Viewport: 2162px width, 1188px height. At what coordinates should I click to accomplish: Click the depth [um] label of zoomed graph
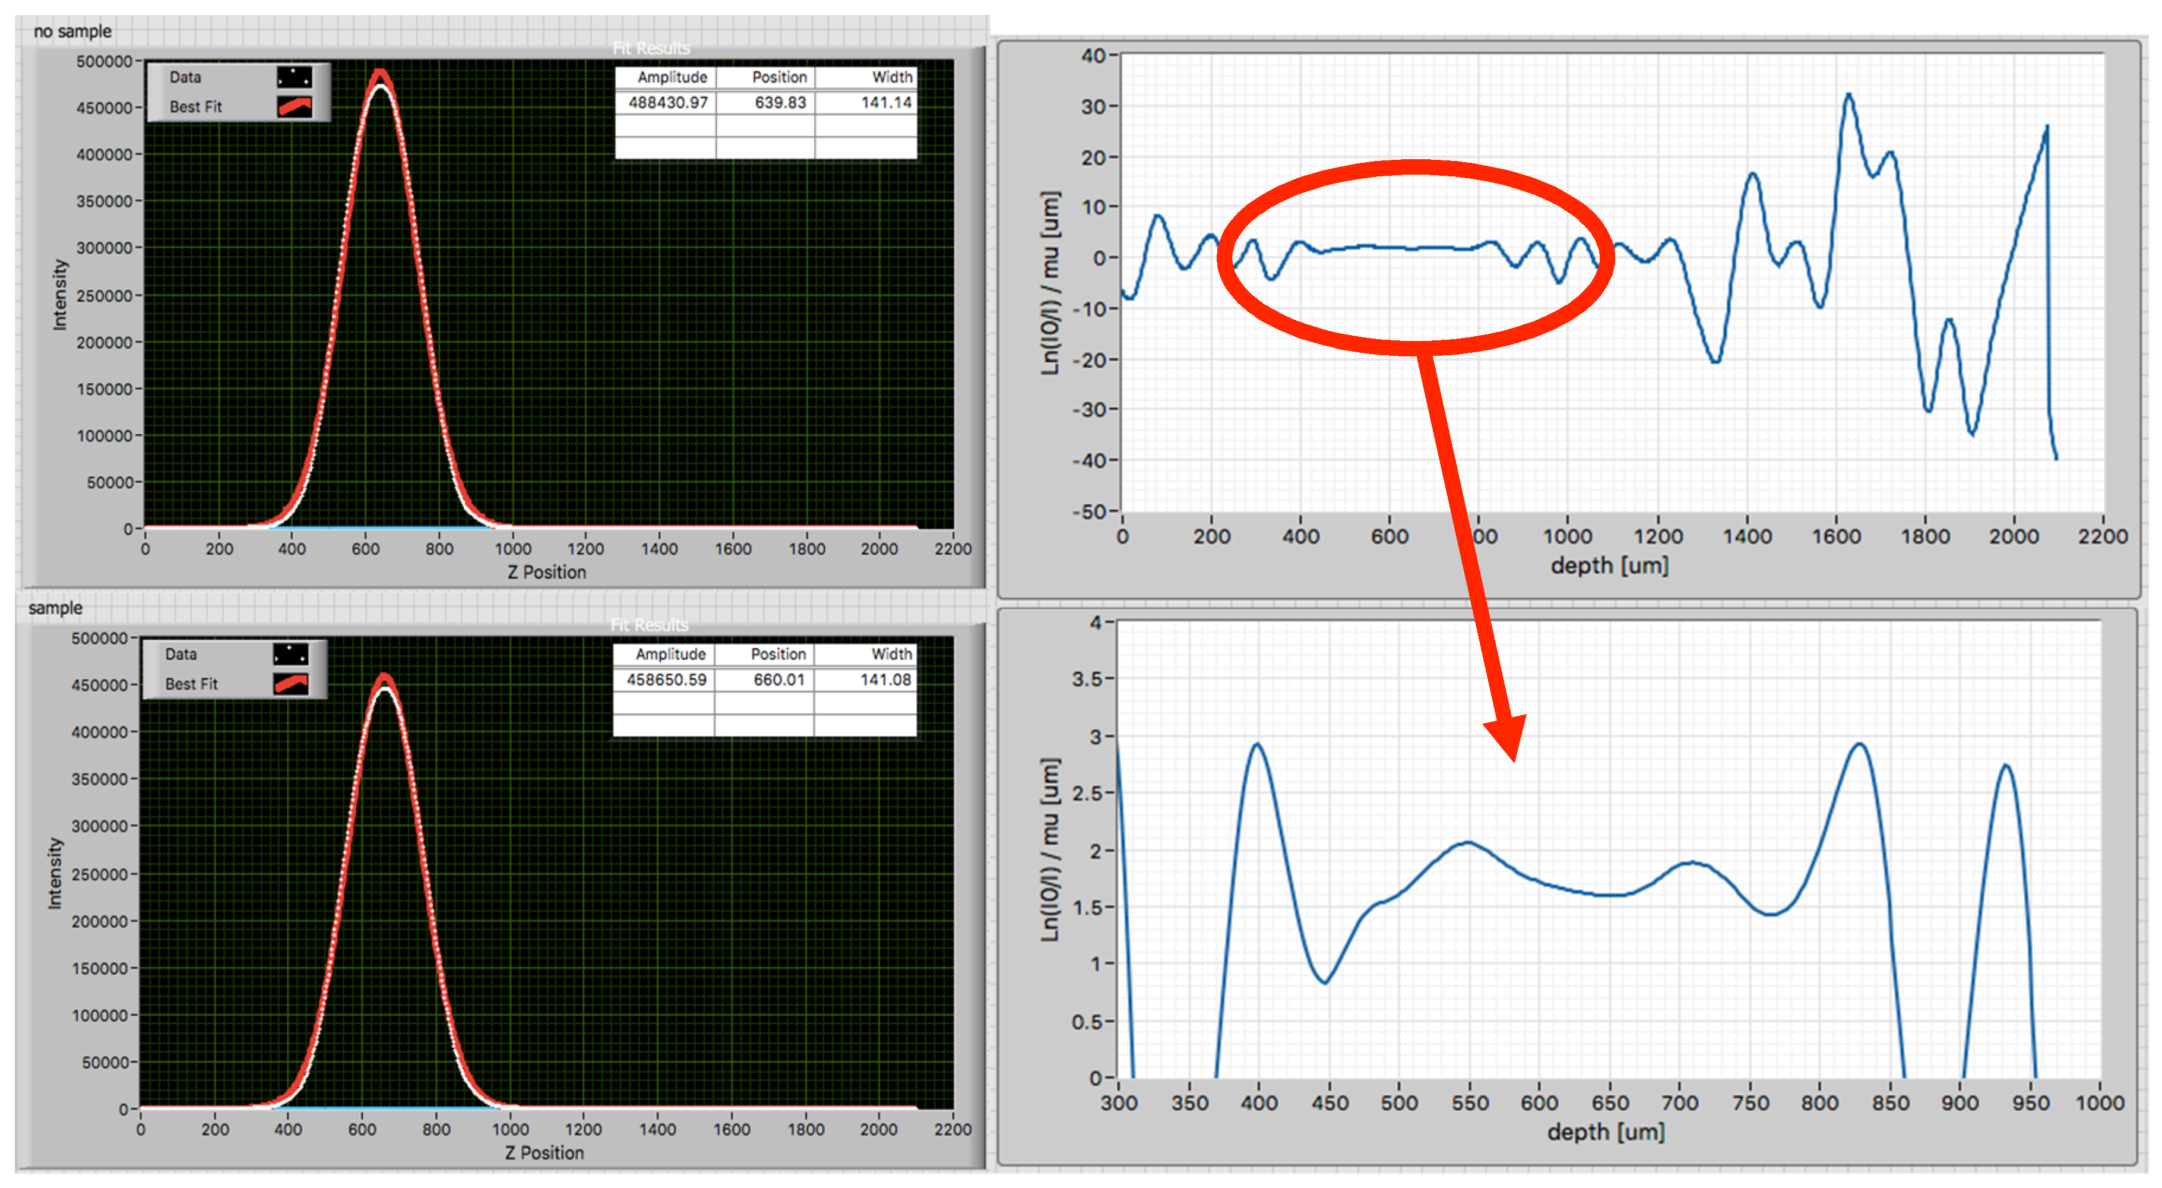[x=1606, y=1132]
